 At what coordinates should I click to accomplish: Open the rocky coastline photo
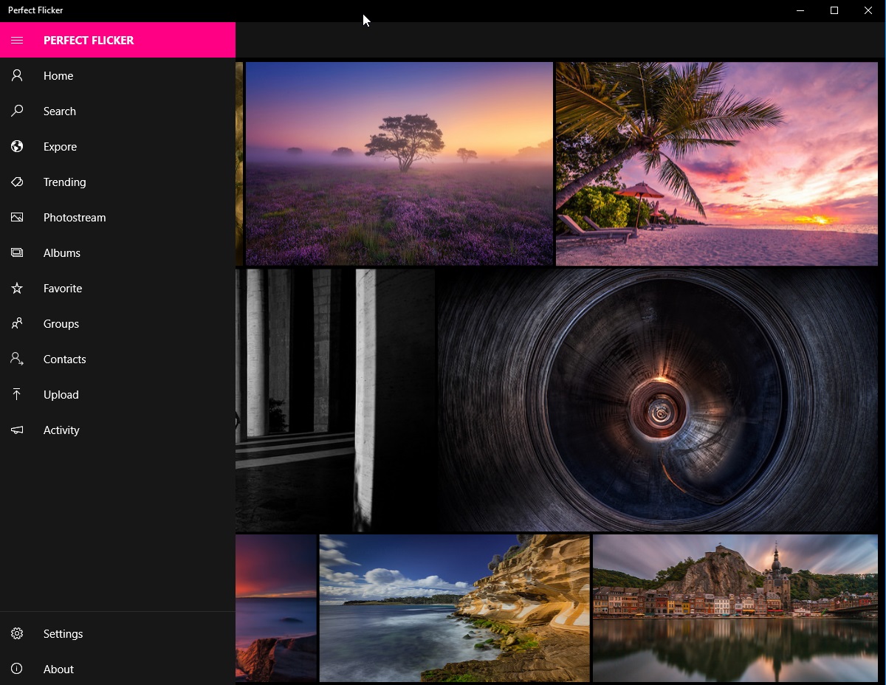click(x=454, y=607)
